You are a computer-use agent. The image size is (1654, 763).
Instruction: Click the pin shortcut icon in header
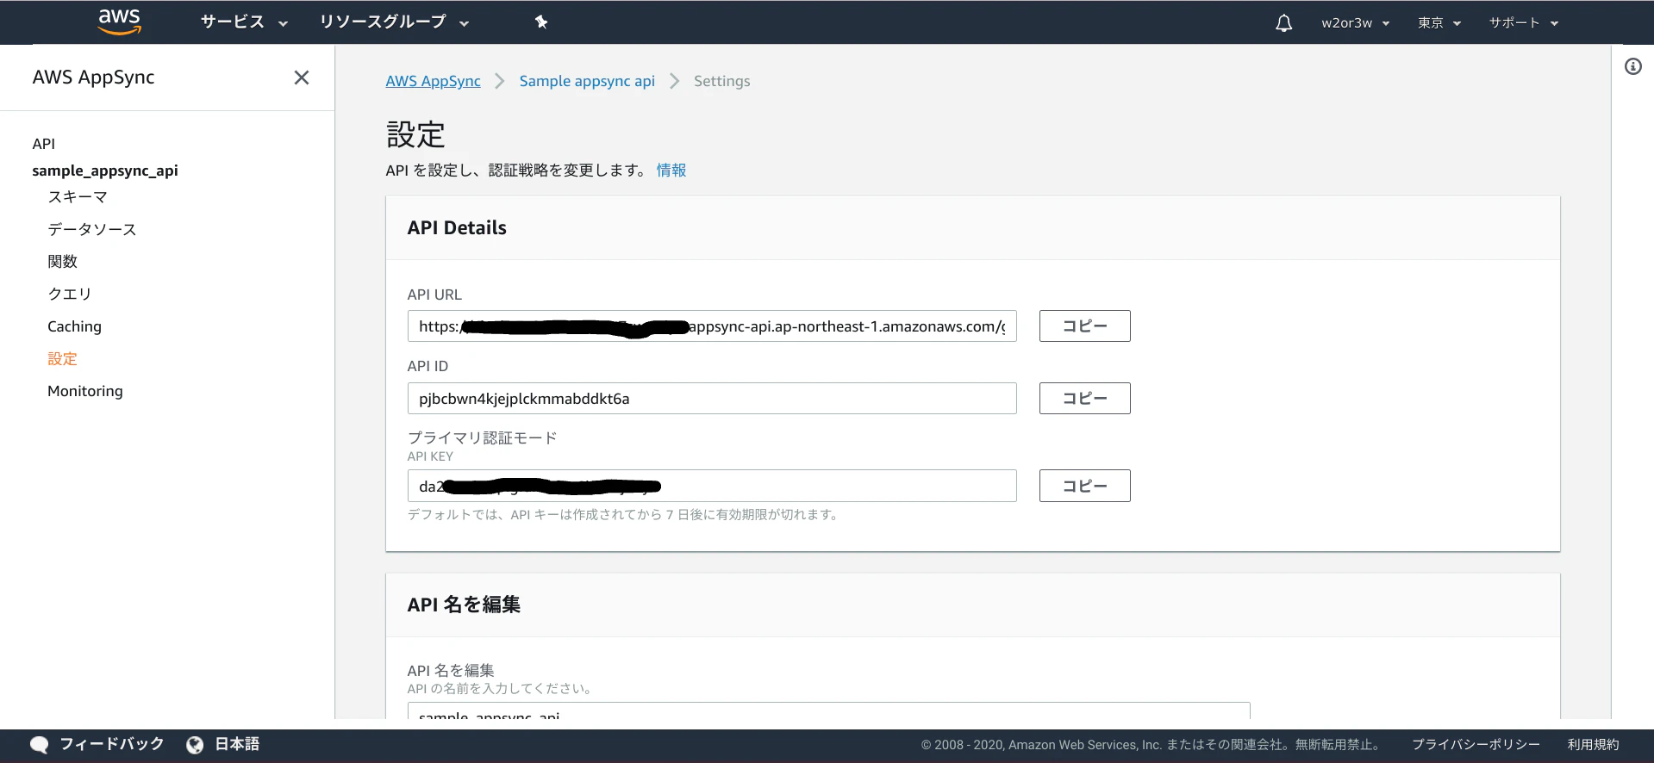[541, 22]
